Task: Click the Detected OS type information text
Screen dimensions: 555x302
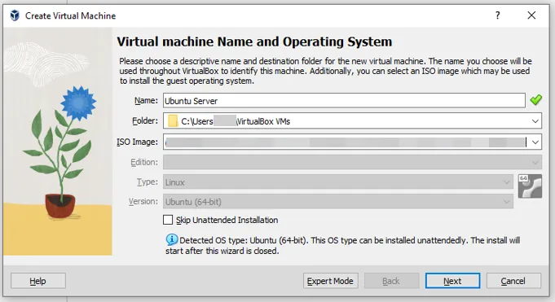Action: click(342, 245)
